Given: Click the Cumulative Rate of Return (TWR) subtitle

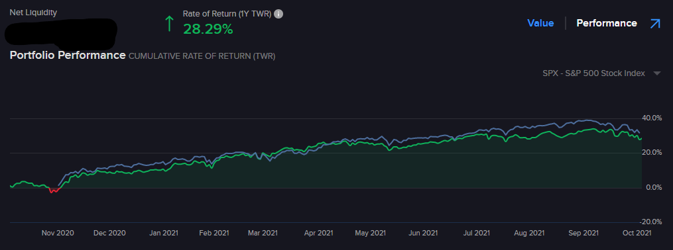Looking at the screenshot, I should pyautogui.click(x=202, y=56).
